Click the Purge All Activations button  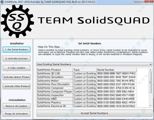click(x=16, y=114)
